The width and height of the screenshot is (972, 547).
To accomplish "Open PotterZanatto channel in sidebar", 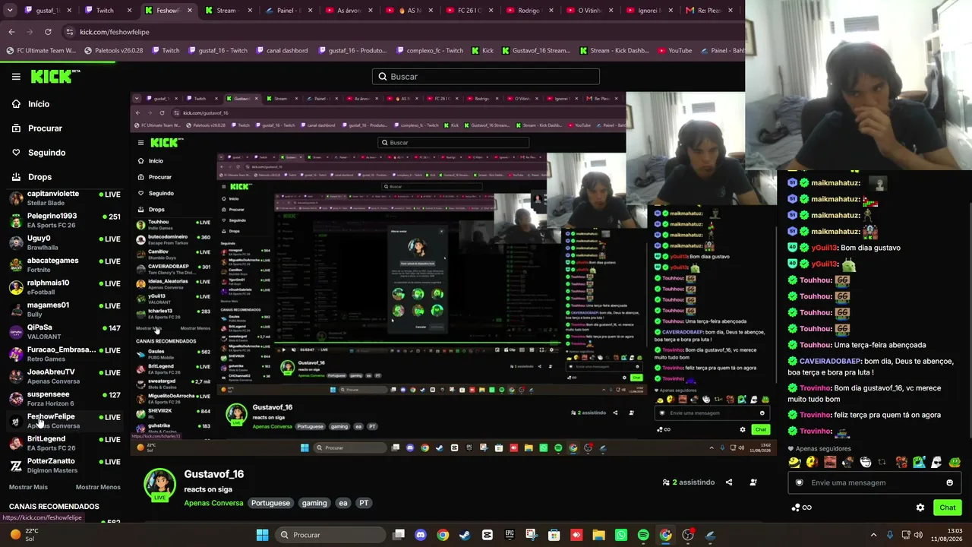I will coord(65,466).
